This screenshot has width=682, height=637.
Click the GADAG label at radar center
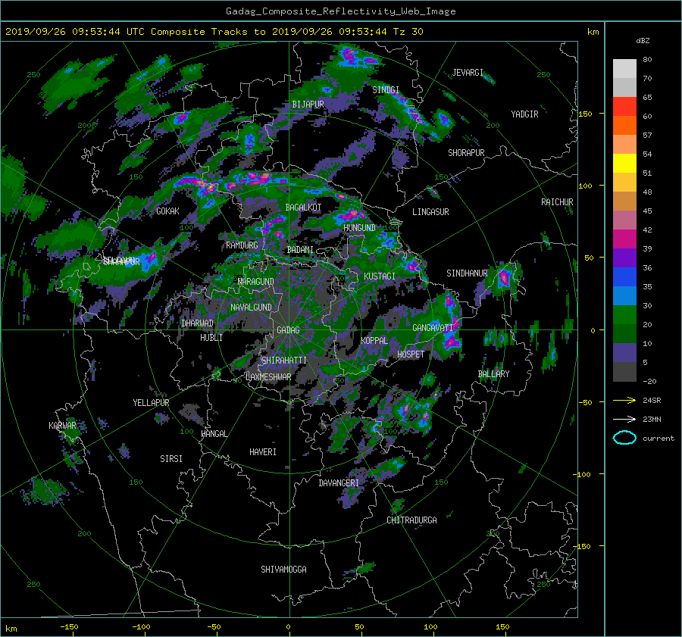click(x=288, y=330)
